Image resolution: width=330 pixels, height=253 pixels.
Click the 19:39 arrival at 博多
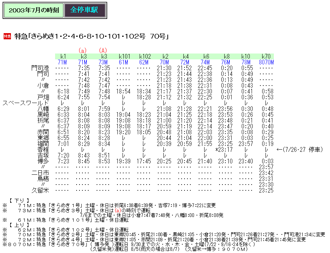click(123, 161)
